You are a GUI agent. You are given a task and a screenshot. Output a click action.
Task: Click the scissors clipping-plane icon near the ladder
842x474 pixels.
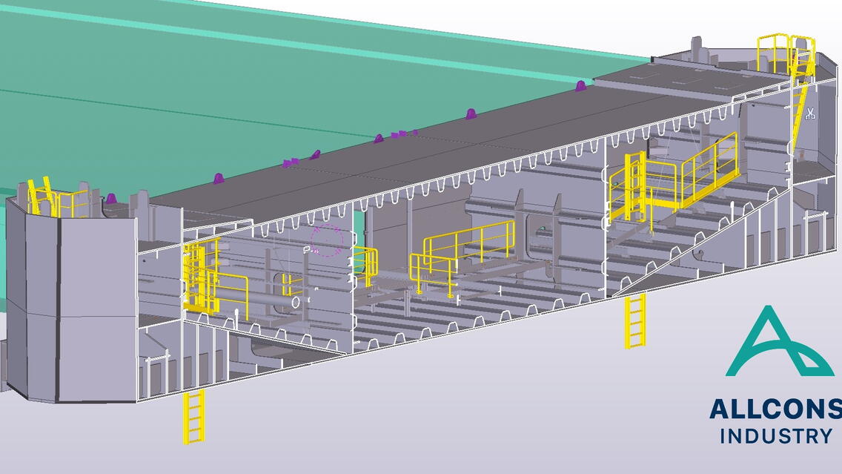click(x=810, y=113)
